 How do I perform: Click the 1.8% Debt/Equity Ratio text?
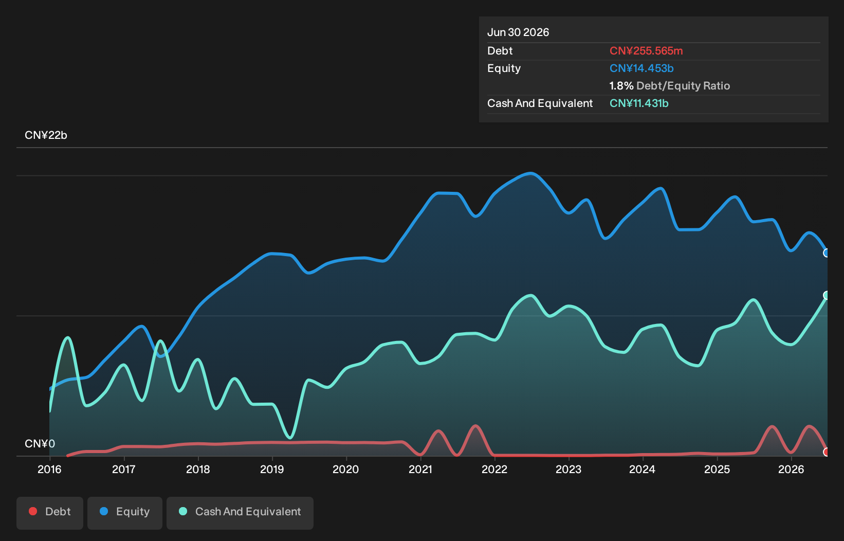[x=670, y=86]
